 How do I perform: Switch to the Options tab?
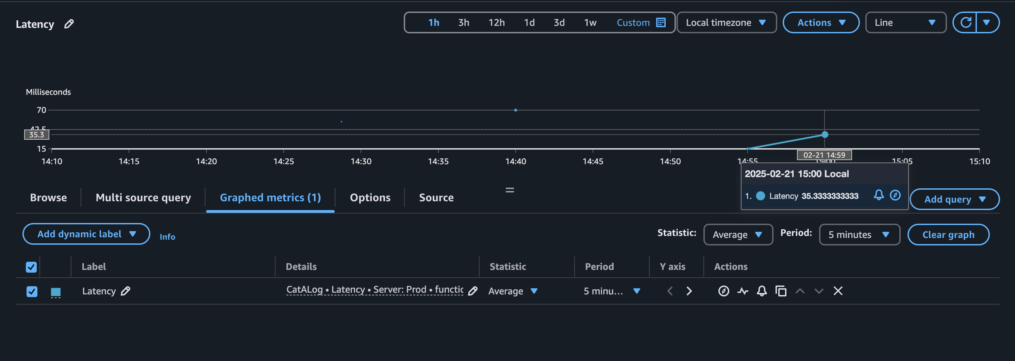pos(370,197)
